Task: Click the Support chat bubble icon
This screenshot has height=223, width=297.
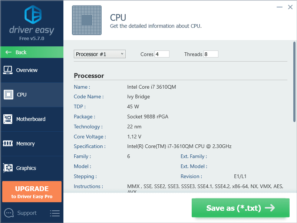Action: point(9,213)
